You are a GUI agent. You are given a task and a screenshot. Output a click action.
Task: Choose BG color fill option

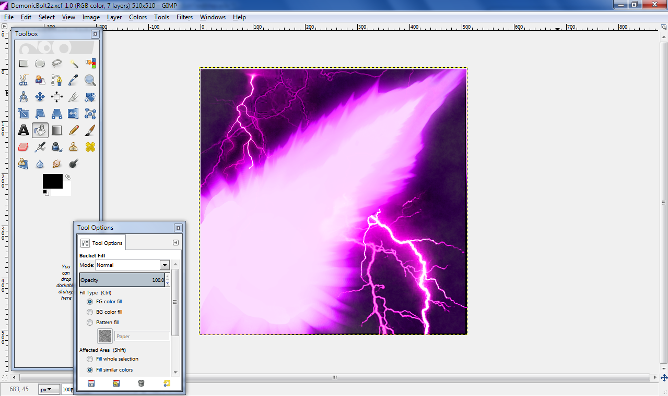coord(104,312)
